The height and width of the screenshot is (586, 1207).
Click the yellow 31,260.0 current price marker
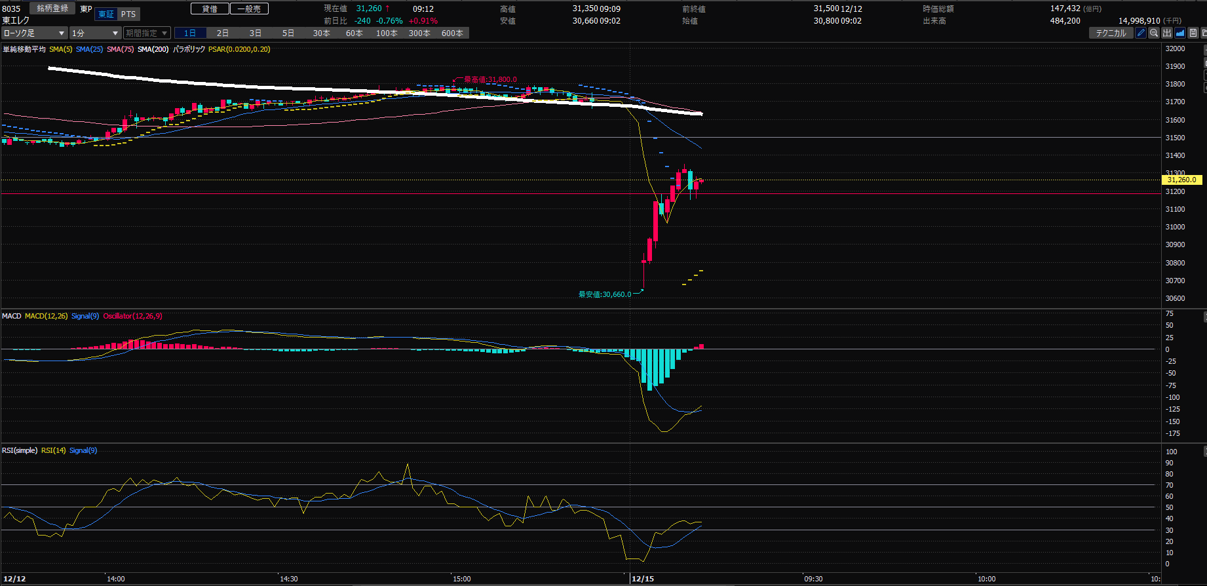[1181, 180]
